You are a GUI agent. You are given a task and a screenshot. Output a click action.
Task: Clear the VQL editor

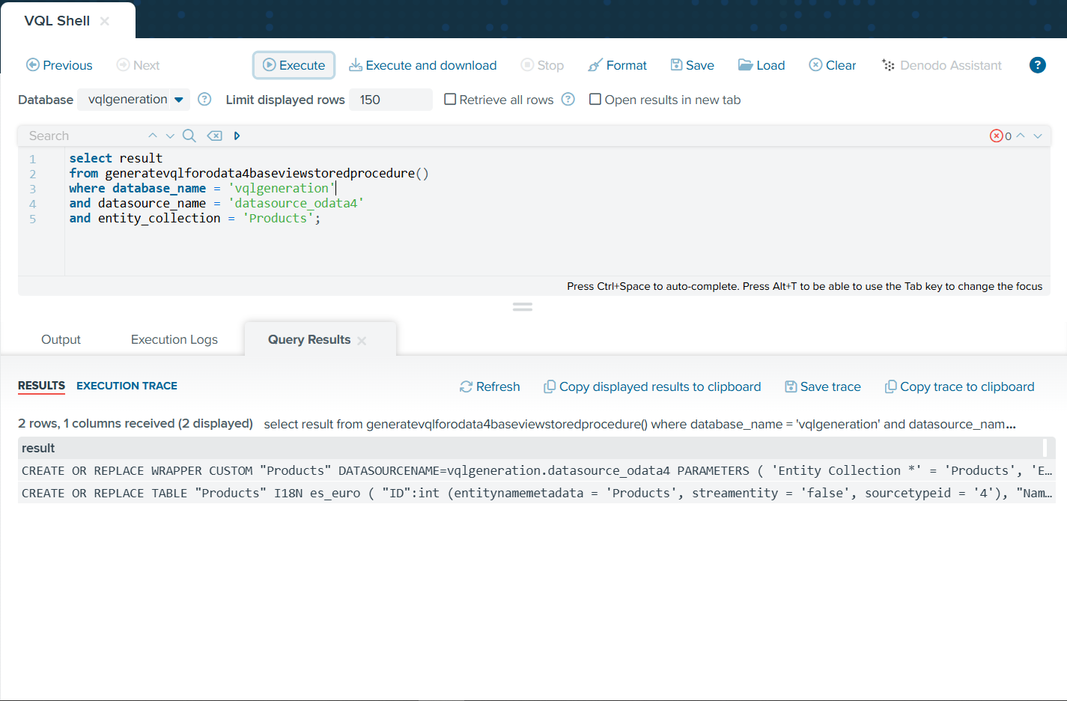click(x=833, y=65)
